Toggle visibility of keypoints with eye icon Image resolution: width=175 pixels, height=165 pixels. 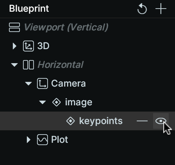click(x=161, y=121)
